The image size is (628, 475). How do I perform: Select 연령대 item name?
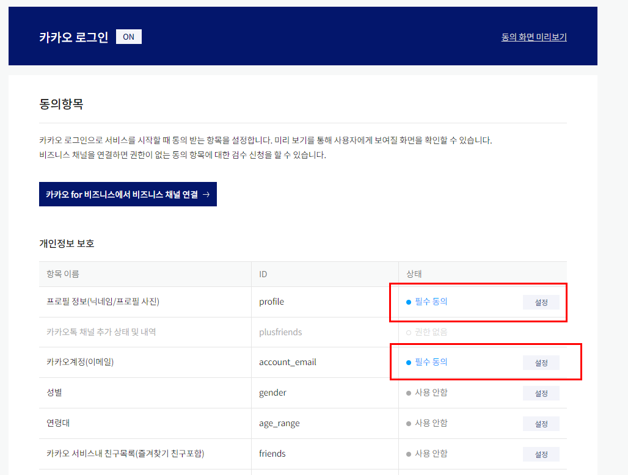click(x=58, y=423)
